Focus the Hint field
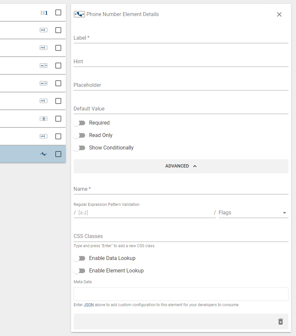The height and width of the screenshot is (336, 296). pyautogui.click(x=181, y=62)
